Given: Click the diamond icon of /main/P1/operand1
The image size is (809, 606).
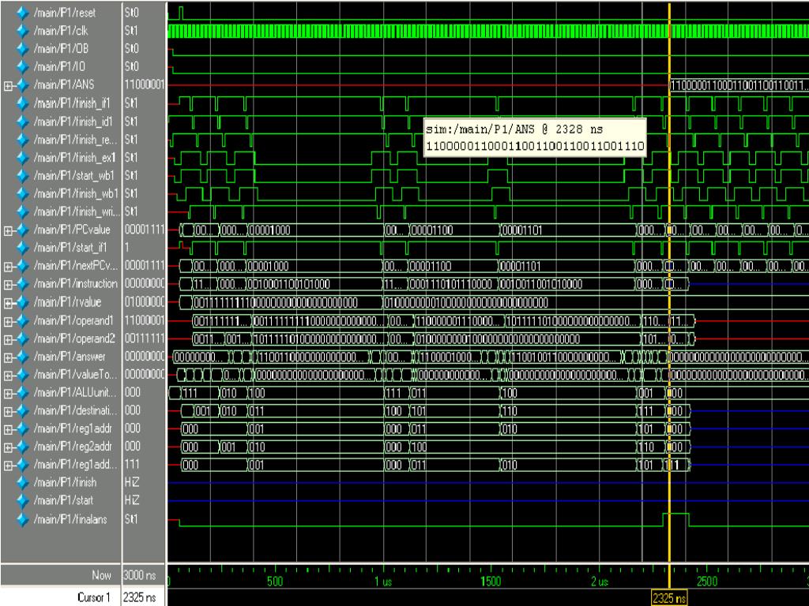Looking at the screenshot, I should point(22,320).
